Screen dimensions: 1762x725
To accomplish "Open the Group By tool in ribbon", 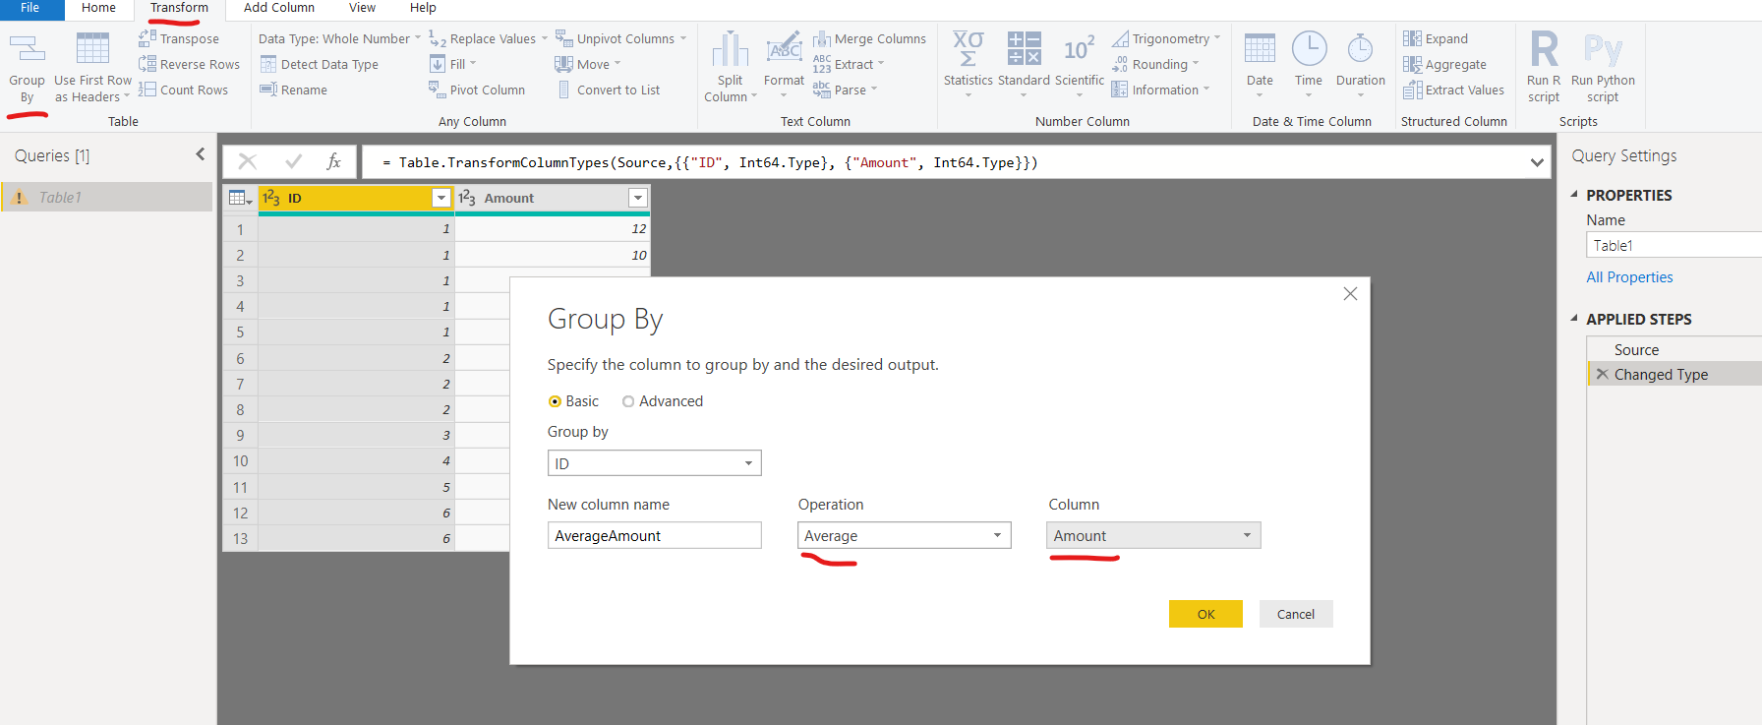I will click(27, 67).
